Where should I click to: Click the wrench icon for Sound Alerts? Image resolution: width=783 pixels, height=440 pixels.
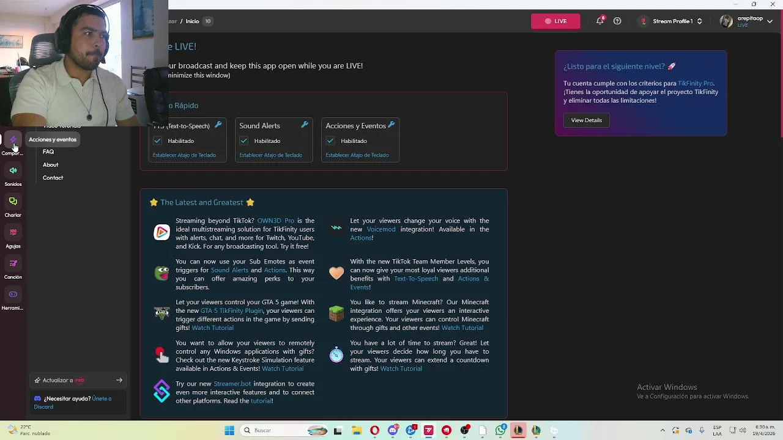pos(305,125)
